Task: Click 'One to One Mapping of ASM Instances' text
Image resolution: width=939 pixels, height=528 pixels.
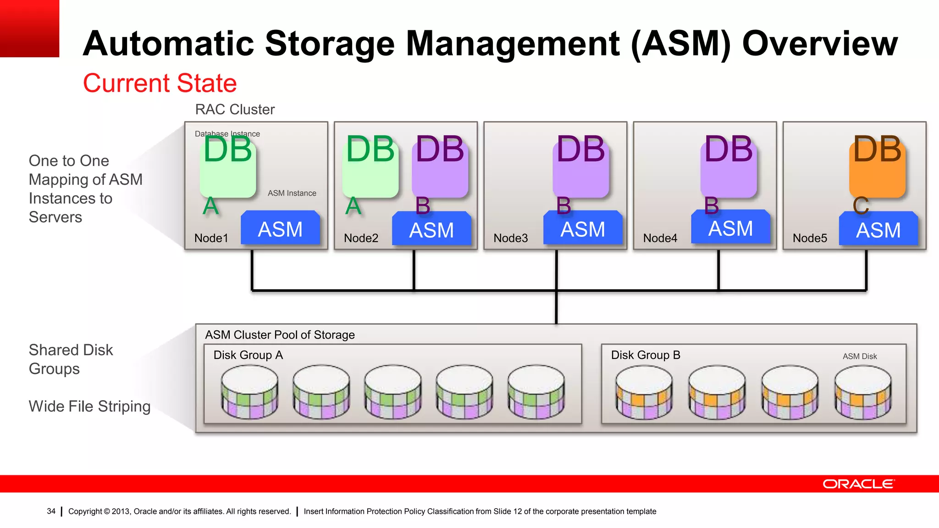Action: (x=86, y=189)
